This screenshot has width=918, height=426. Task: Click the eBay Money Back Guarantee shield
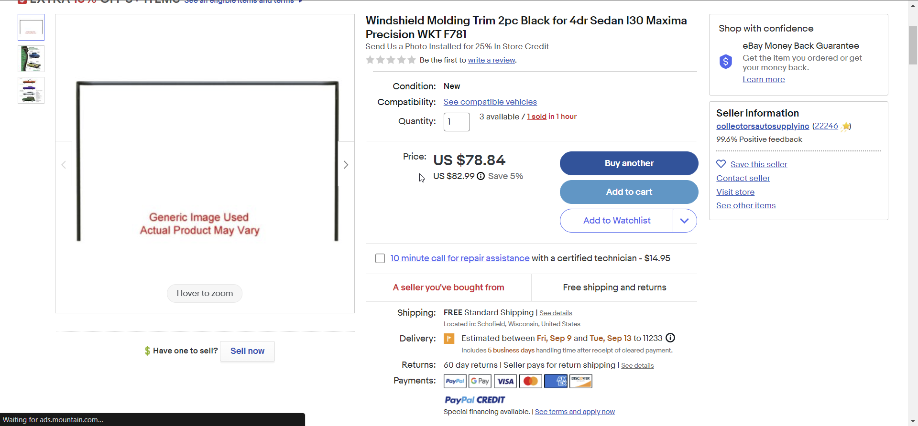(x=725, y=62)
